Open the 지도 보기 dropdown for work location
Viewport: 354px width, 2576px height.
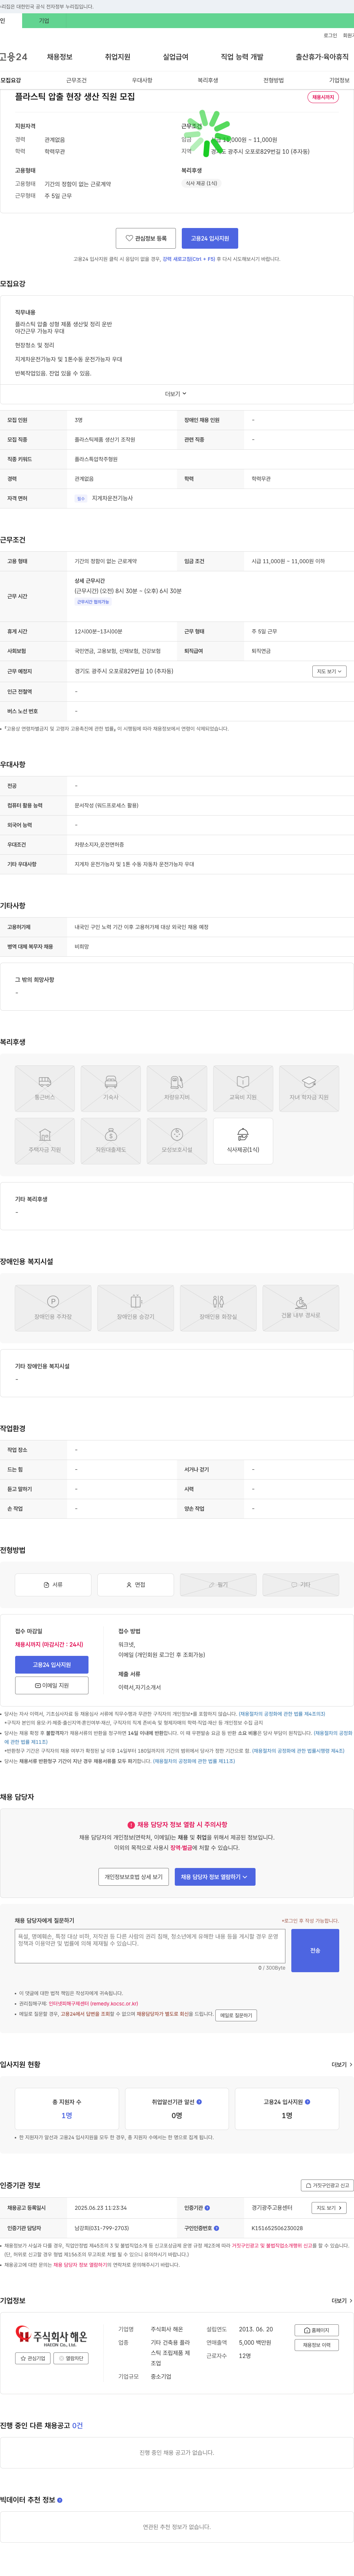click(x=329, y=671)
